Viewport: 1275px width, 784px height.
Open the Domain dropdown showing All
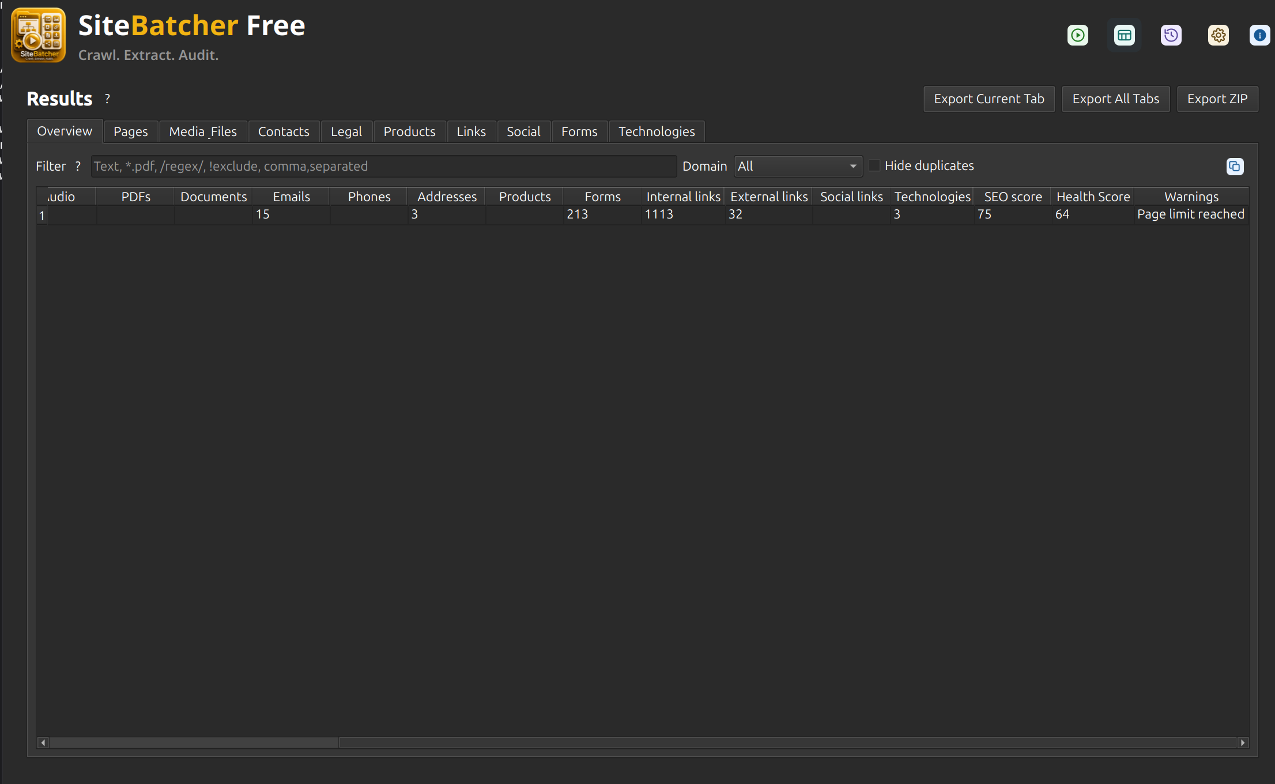click(x=798, y=166)
